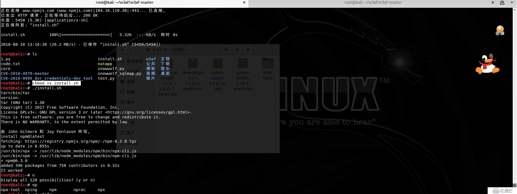Open the terminal tab list dropdown arrow
The image size is (517, 194).
point(512,3)
